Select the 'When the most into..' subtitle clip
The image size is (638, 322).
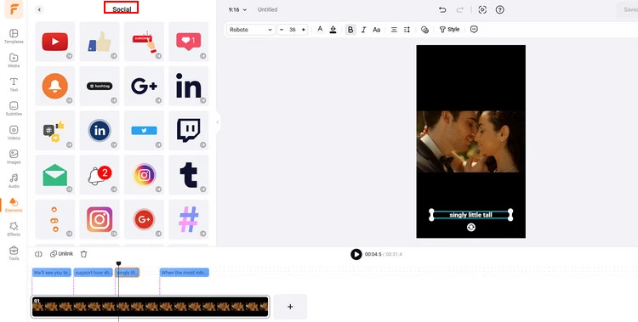[x=185, y=273]
